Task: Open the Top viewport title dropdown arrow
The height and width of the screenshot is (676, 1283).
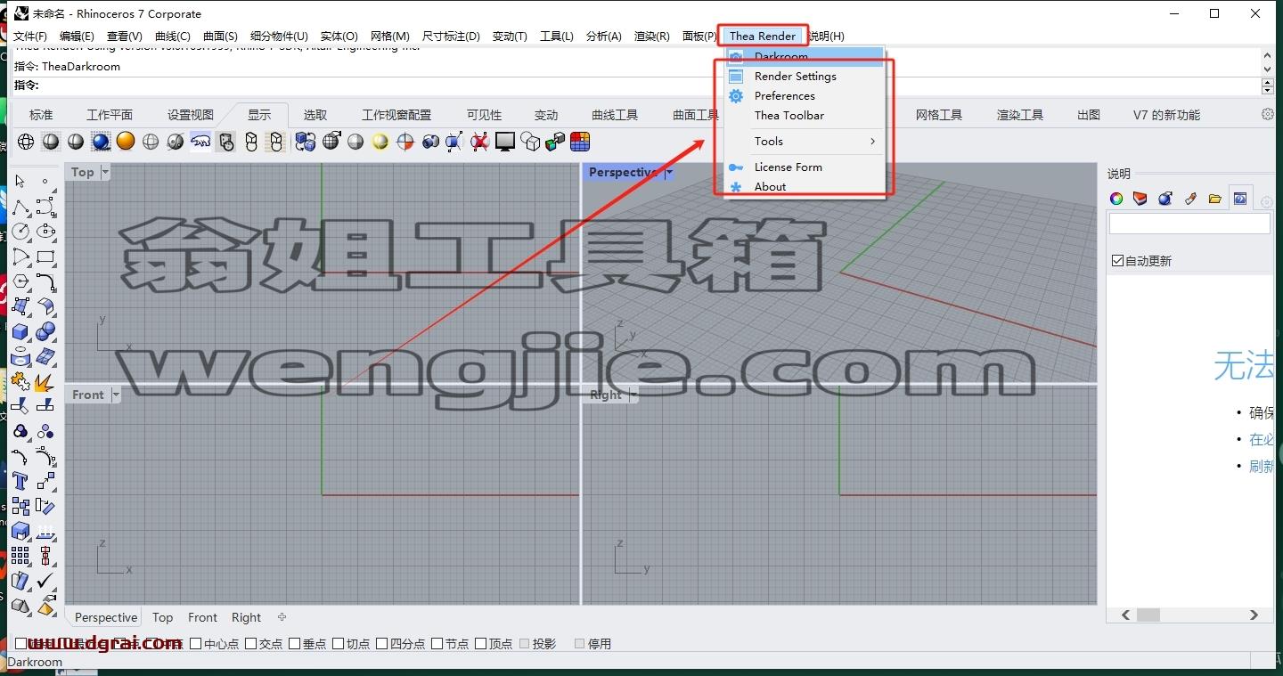Action: 105,172
